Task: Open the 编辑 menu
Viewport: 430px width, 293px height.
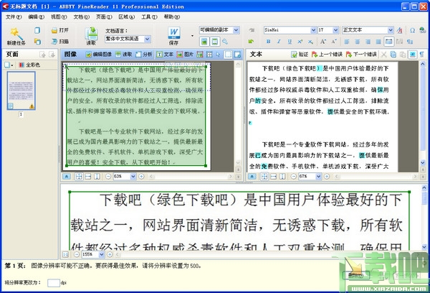Action: [37, 17]
